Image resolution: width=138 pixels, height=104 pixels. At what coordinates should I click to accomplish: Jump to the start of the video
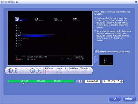pos(10,71)
